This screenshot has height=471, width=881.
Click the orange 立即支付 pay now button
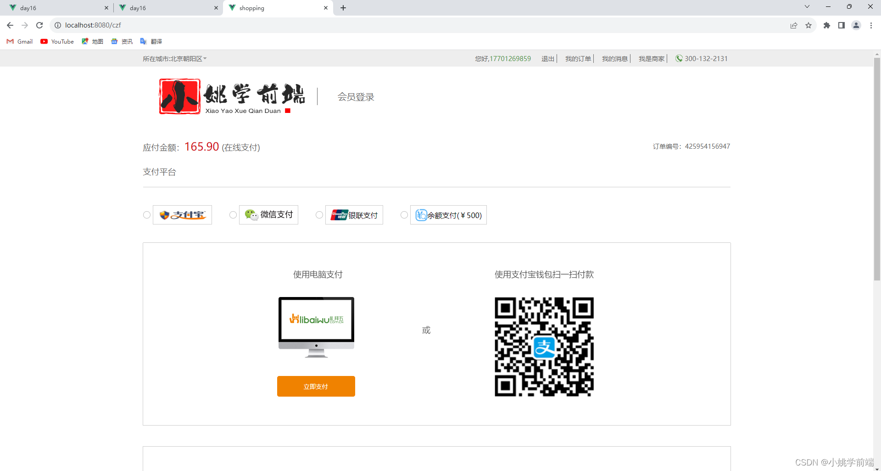(x=316, y=387)
